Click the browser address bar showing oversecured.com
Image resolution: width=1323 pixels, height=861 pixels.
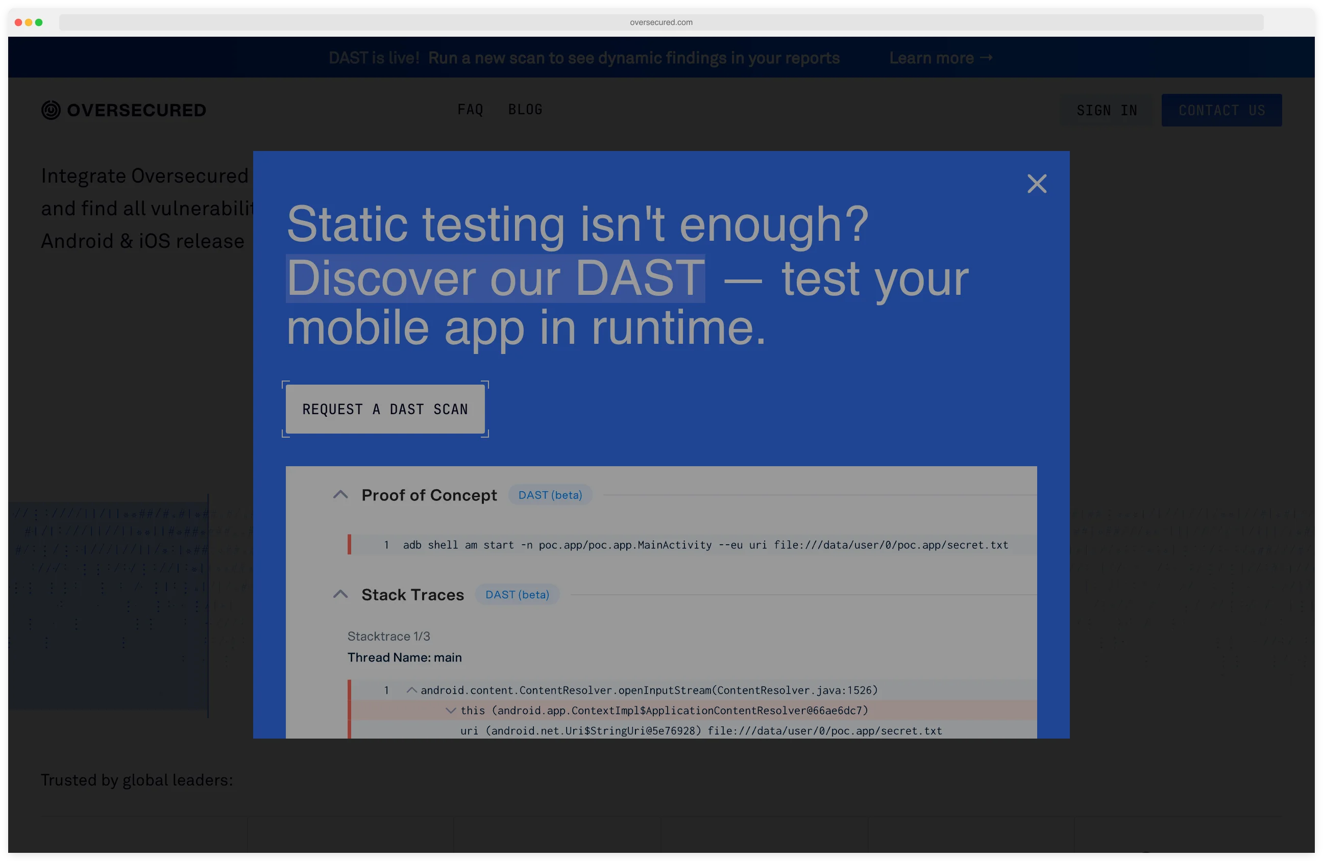pos(661,22)
